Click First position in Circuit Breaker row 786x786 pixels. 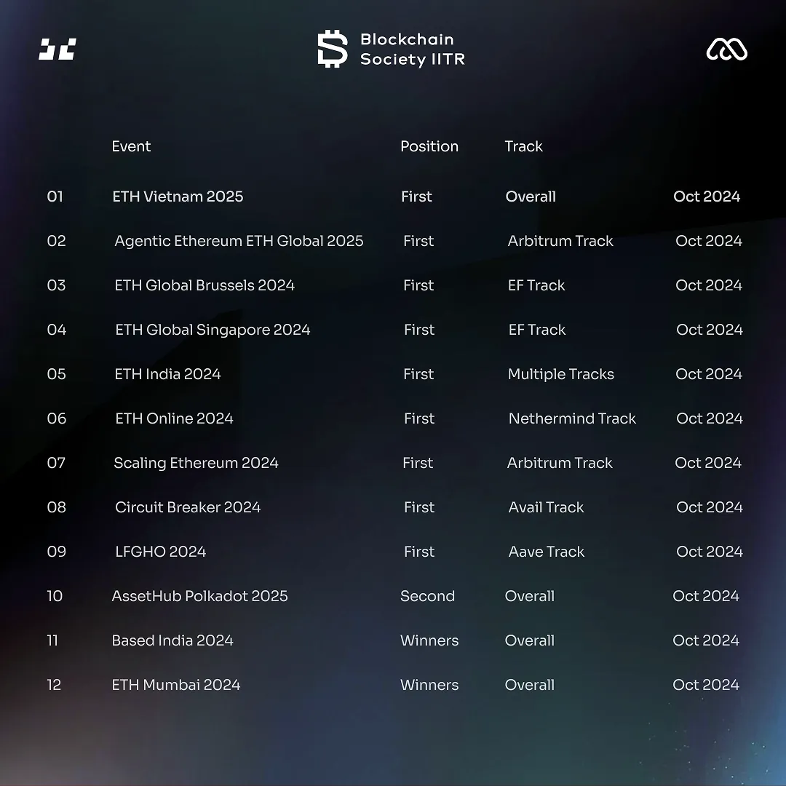419,507
